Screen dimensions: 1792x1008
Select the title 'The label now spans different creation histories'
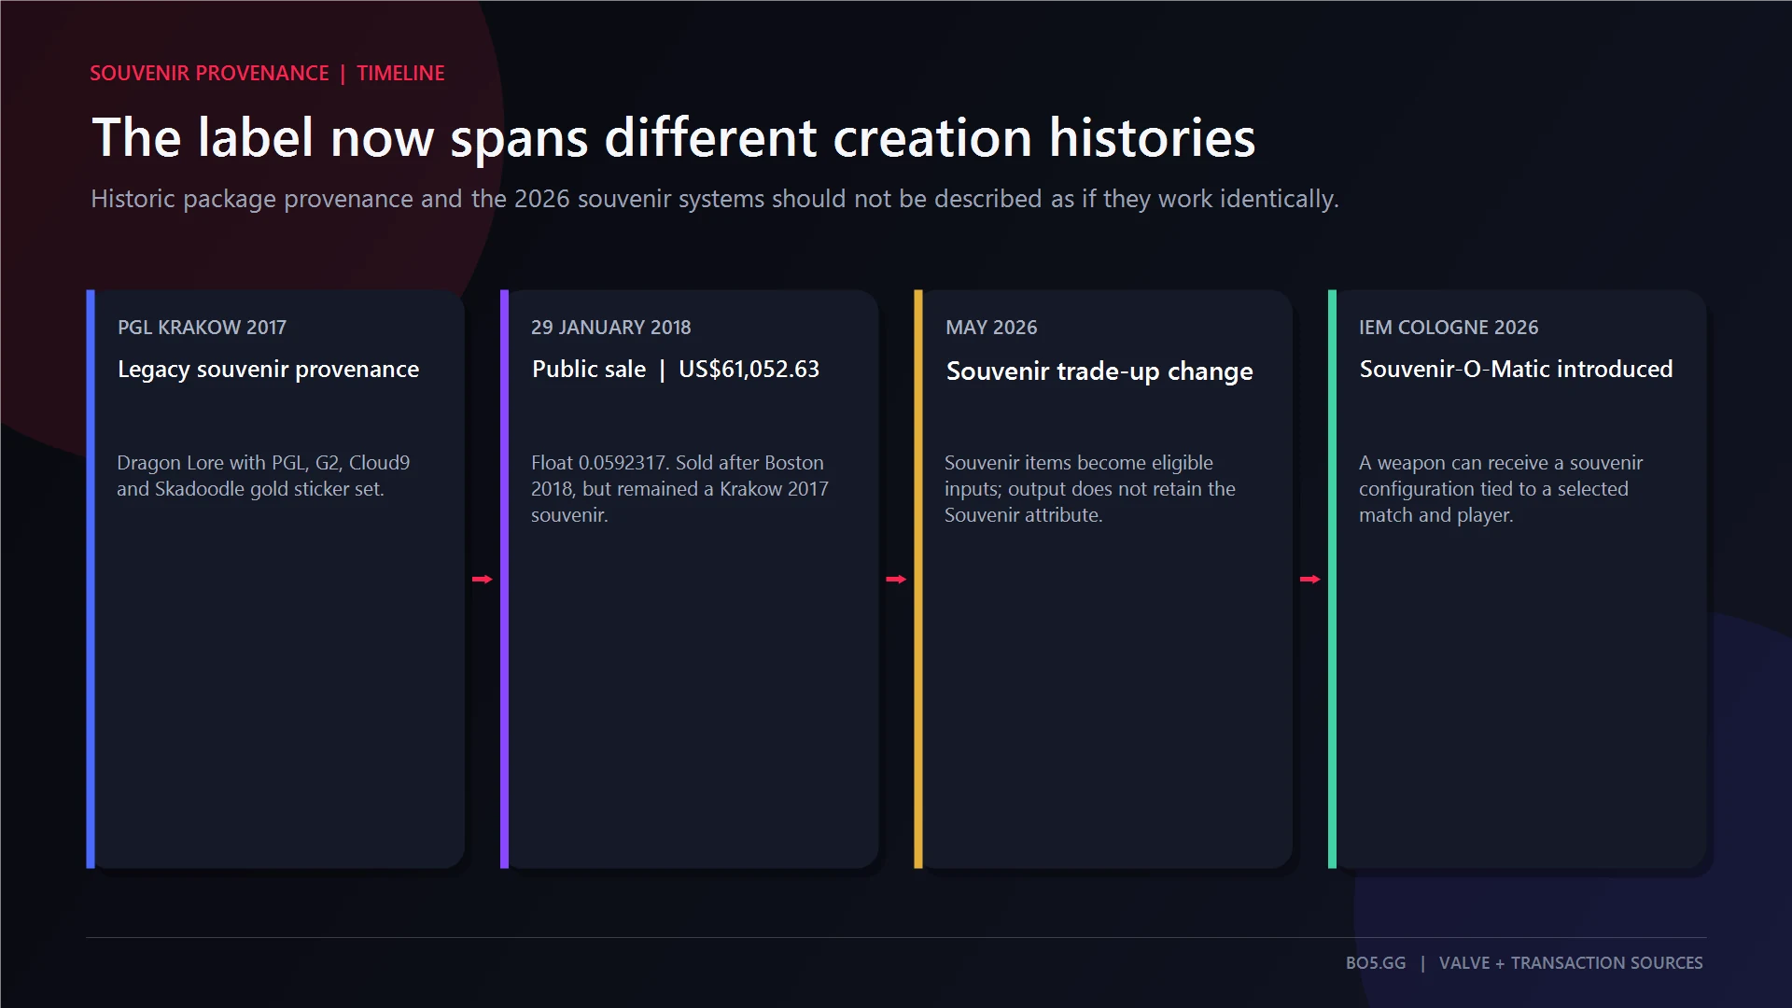[x=674, y=138]
